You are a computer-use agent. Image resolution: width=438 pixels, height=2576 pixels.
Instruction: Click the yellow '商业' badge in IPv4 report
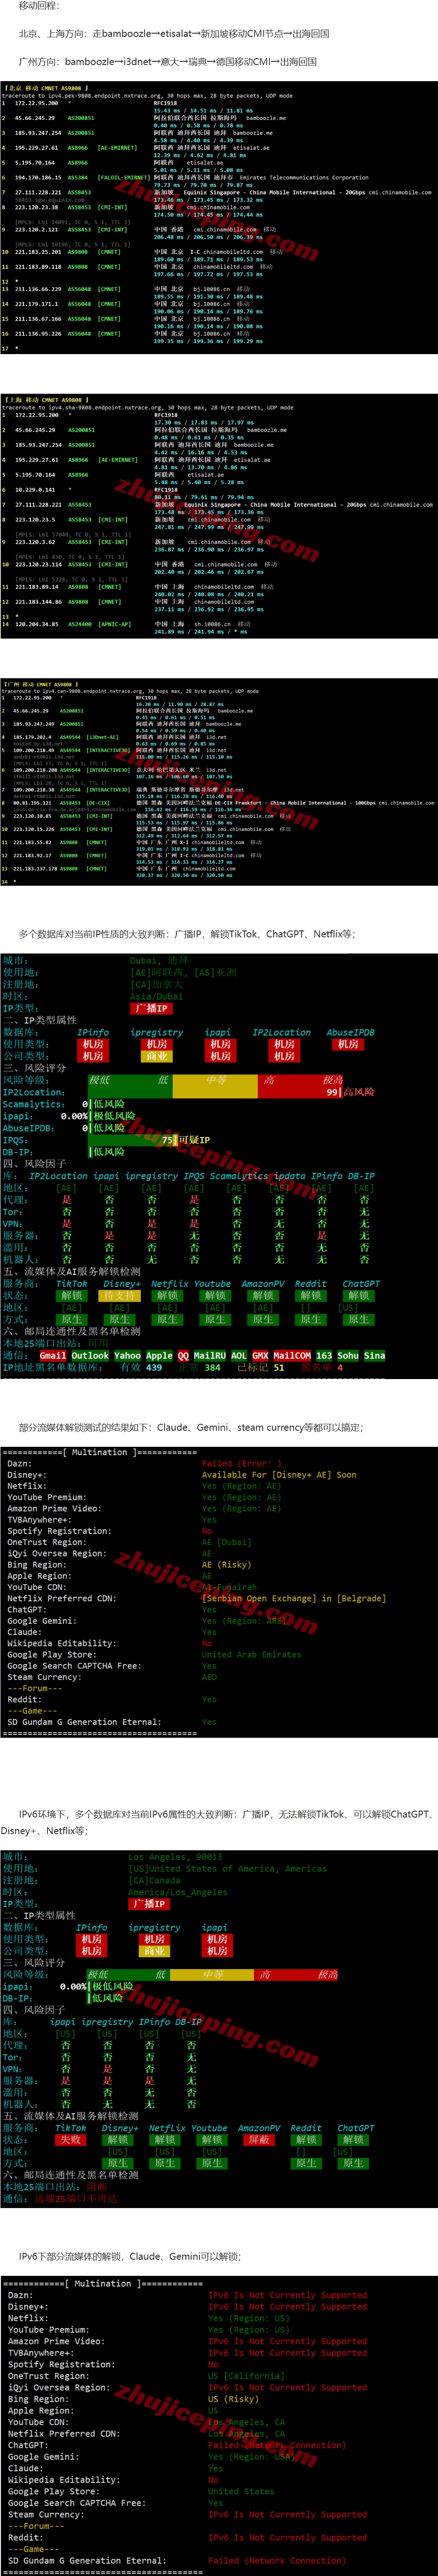[157, 1056]
